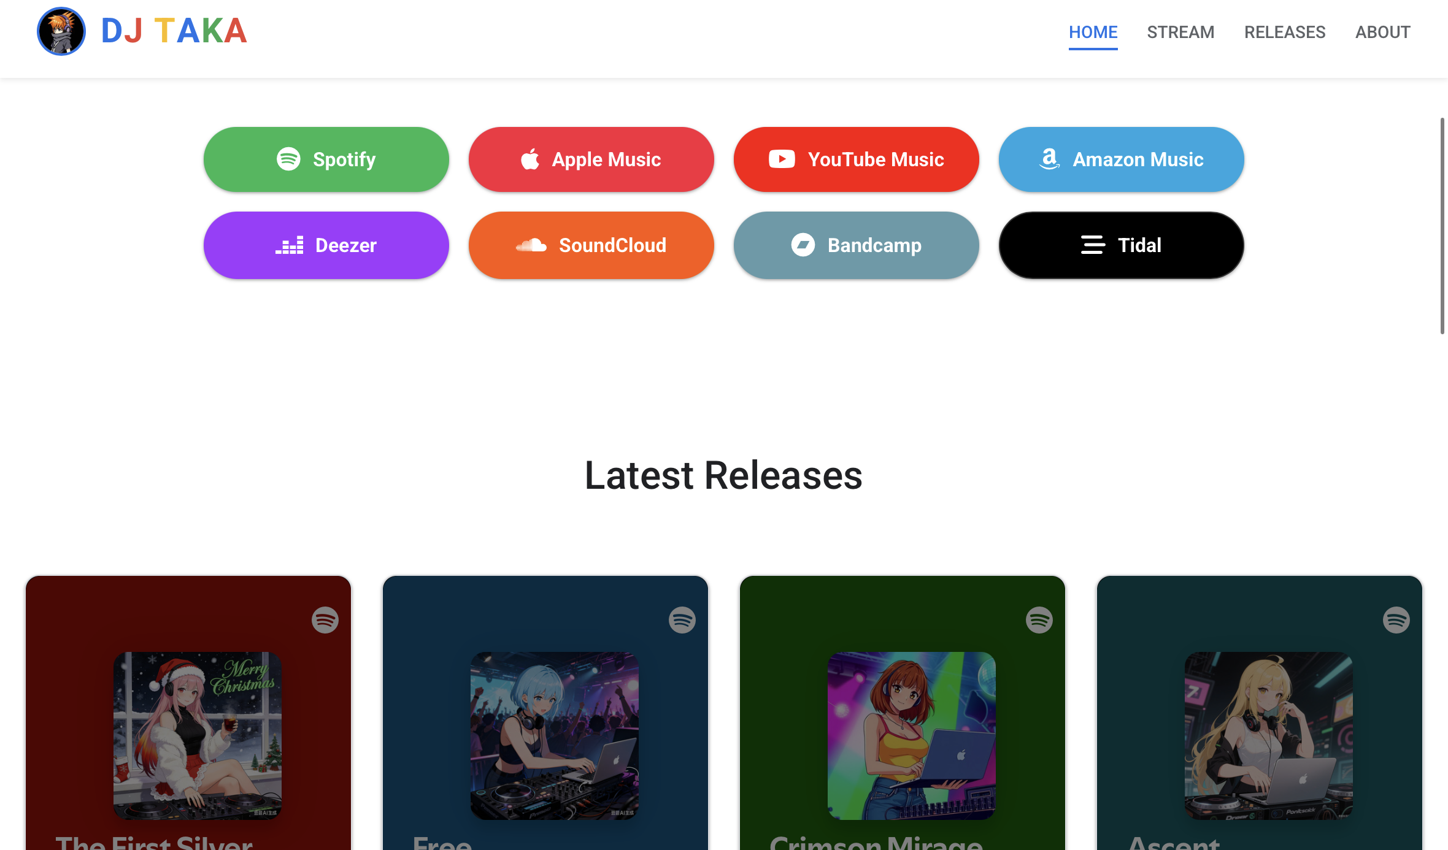This screenshot has height=850, width=1448.
Task: Open the ABOUT nav item
Action: click(1383, 32)
